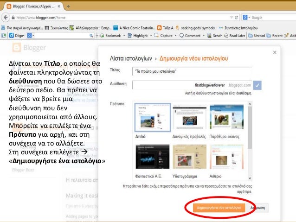The image size is (296, 222).
Task: Open the 'Αλληλογραφία' bookmark
Action: 90,28
